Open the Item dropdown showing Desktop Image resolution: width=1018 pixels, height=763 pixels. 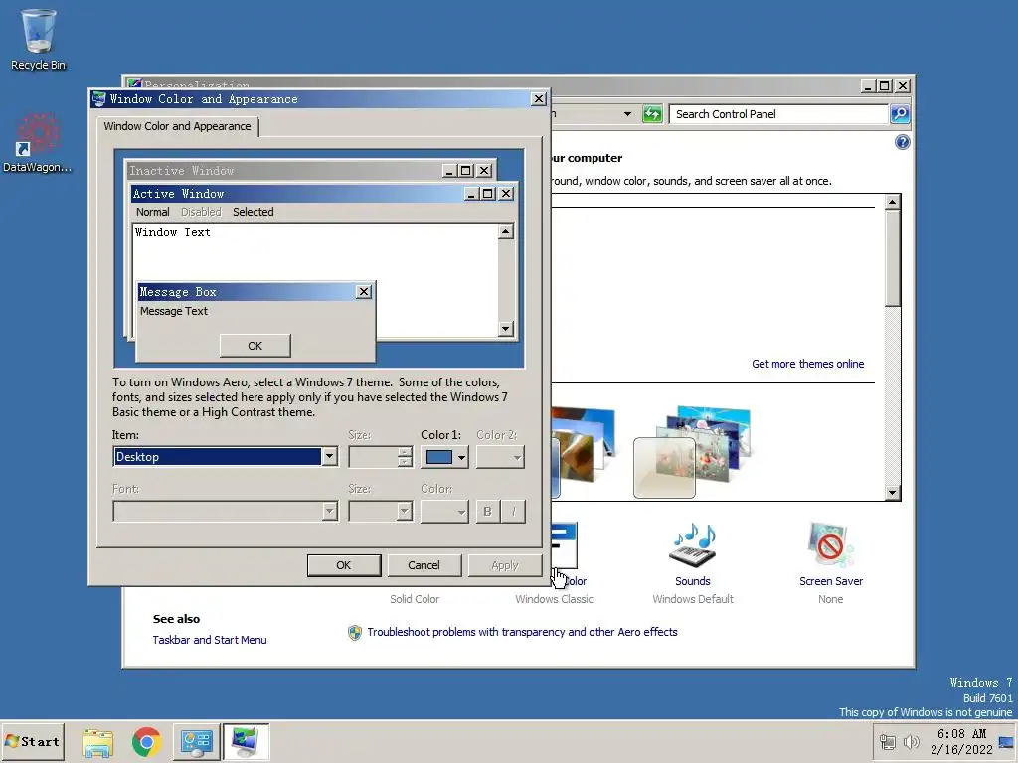pyautogui.click(x=226, y=457)
